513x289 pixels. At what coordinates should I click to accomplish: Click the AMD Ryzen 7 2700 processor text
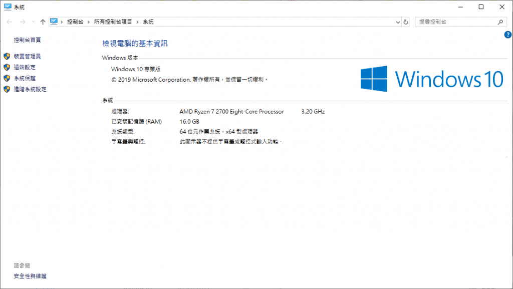point(231,112)
